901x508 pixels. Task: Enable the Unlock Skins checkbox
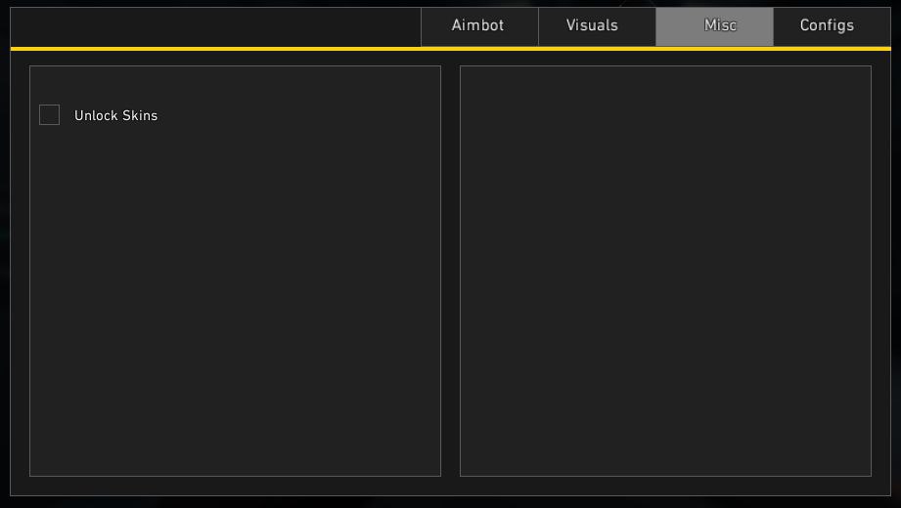49,115
